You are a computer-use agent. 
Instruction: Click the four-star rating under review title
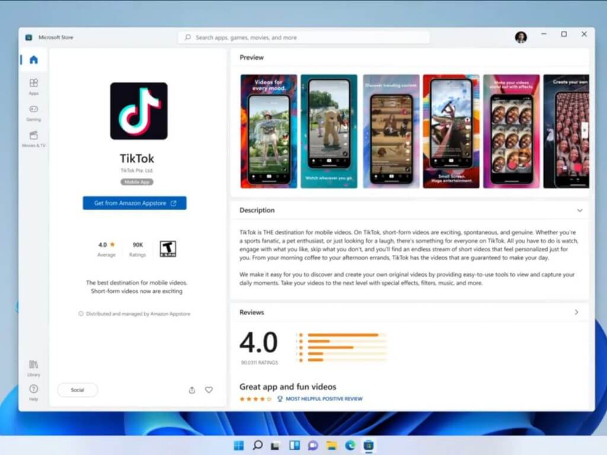coord(255,399)
